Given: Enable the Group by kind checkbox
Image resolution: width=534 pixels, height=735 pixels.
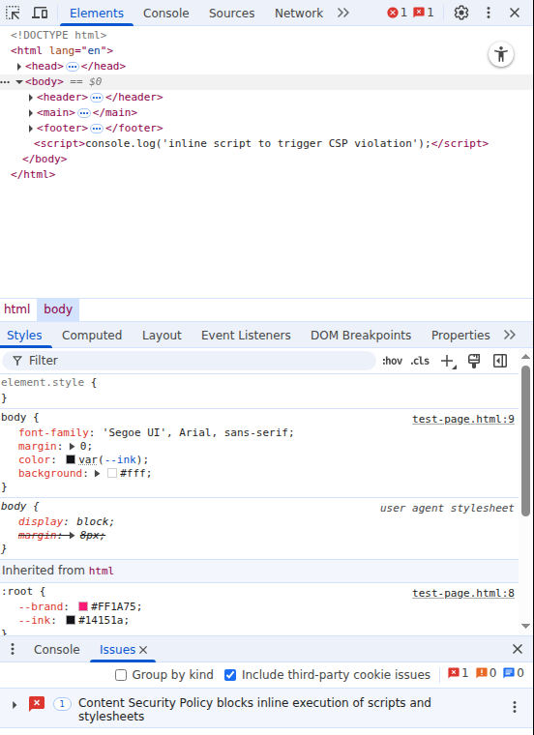Looking at the screenshot, I should click(121, 675).
